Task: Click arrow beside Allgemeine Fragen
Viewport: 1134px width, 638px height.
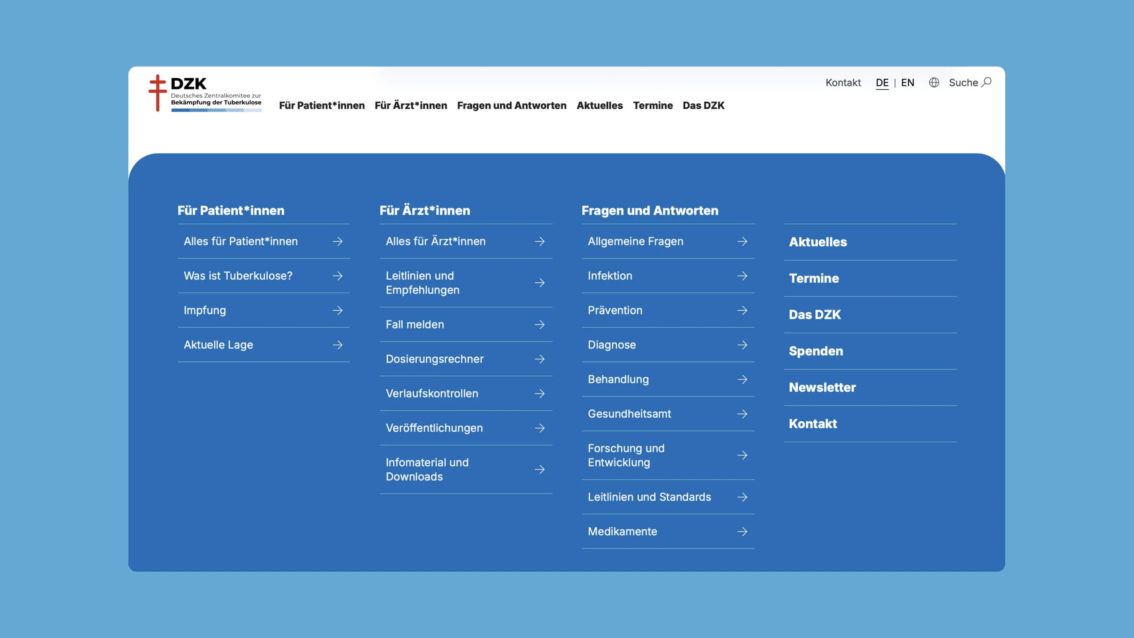Action: [x=742, y=241]
